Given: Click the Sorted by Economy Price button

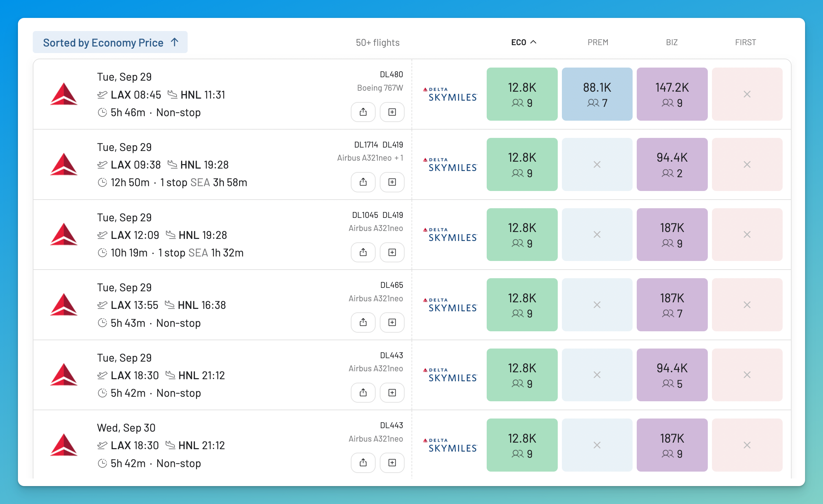Looking at the screenshot, I should click(110, 42).
